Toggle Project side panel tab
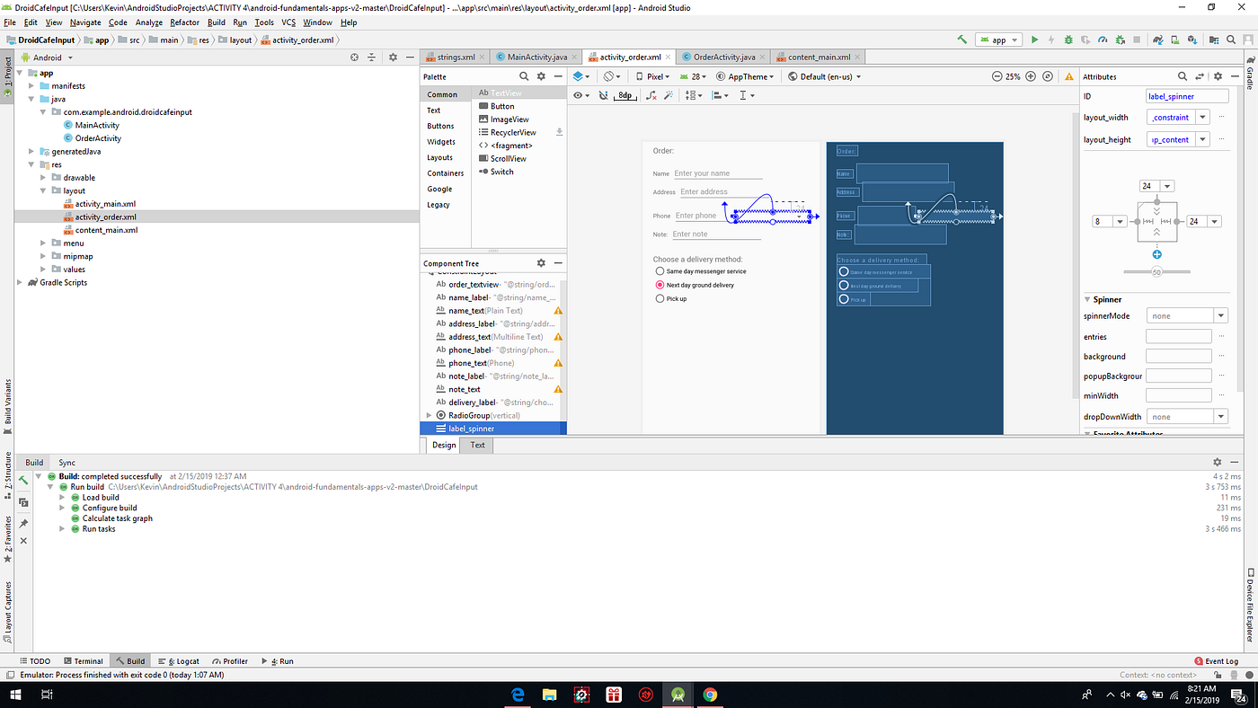1258x708 pixels. coord(7,79)
